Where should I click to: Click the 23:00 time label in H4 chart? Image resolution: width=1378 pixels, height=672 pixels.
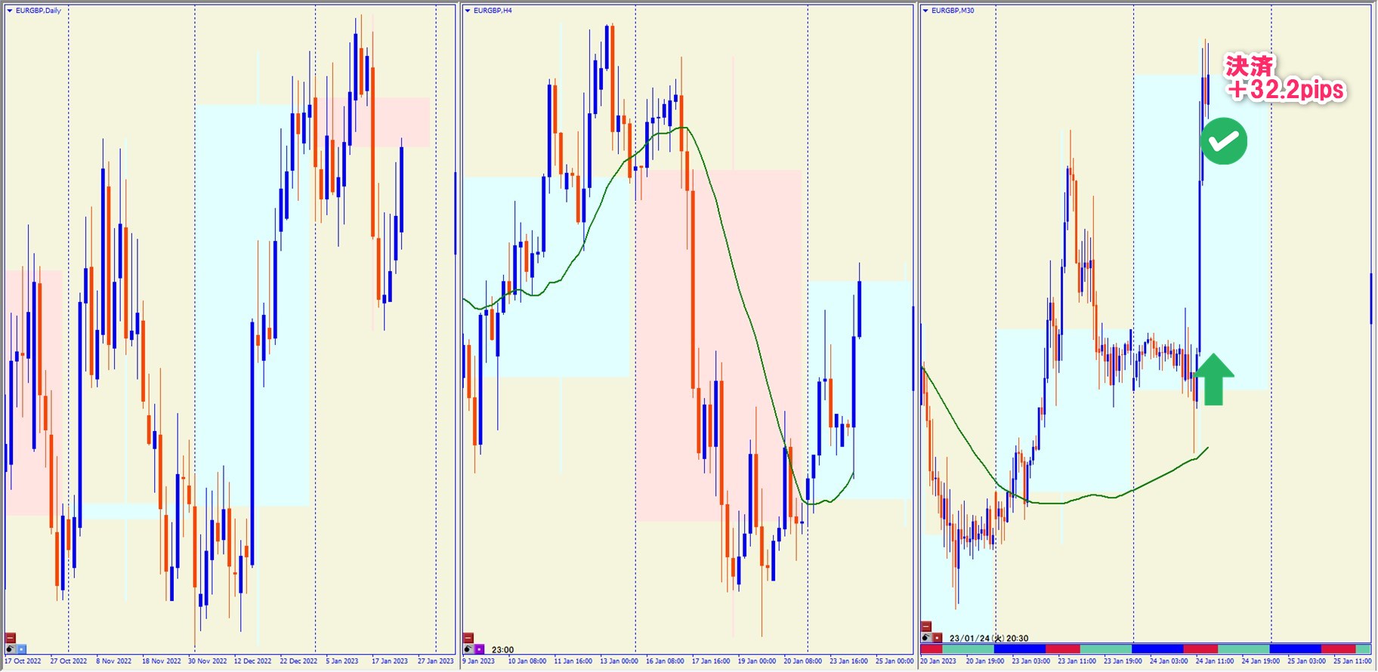pyautogui.click(x=502, y=649)
